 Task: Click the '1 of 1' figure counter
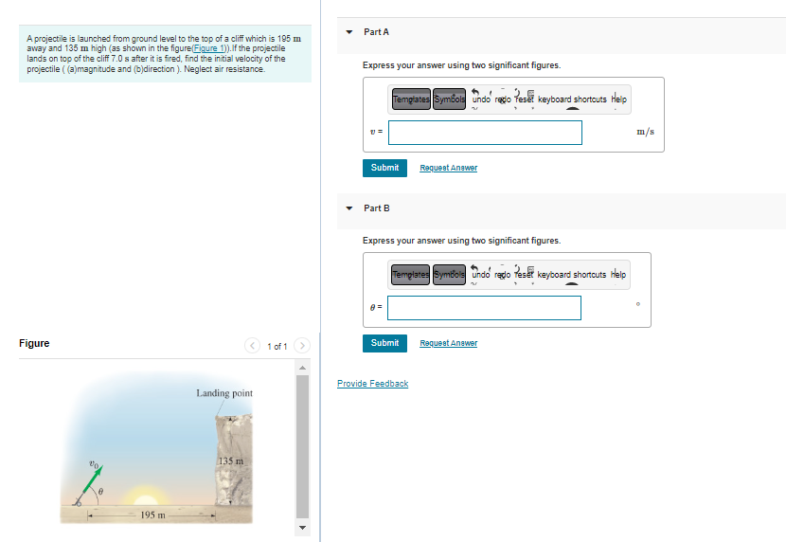click(x=277, y=347)
